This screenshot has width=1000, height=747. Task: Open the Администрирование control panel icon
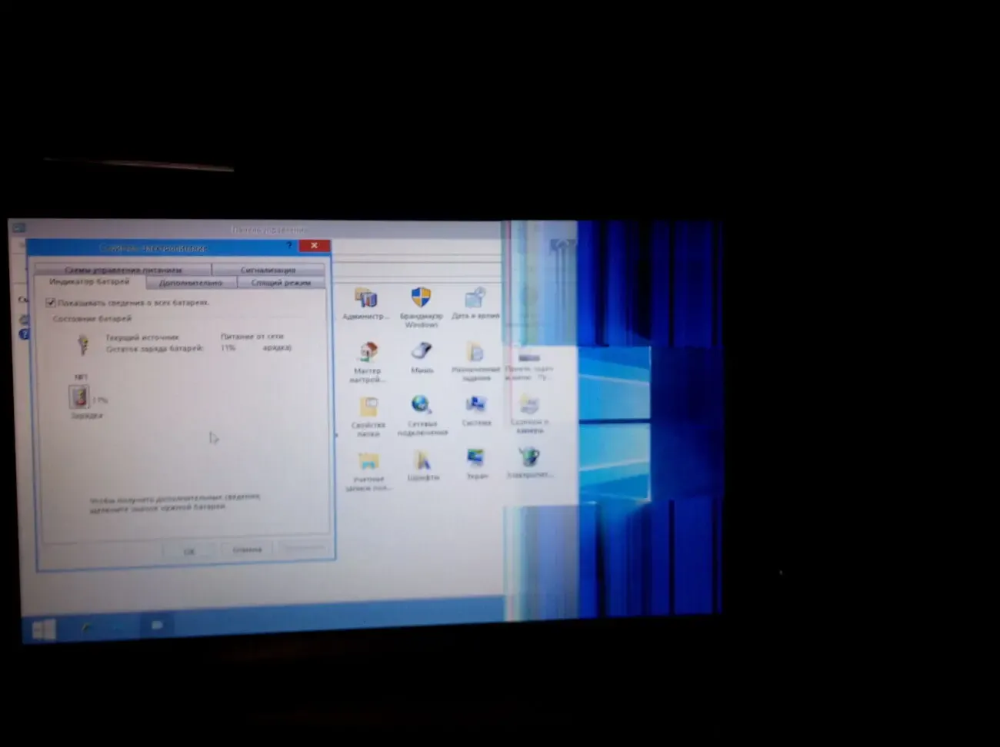(x=366, y=299)
